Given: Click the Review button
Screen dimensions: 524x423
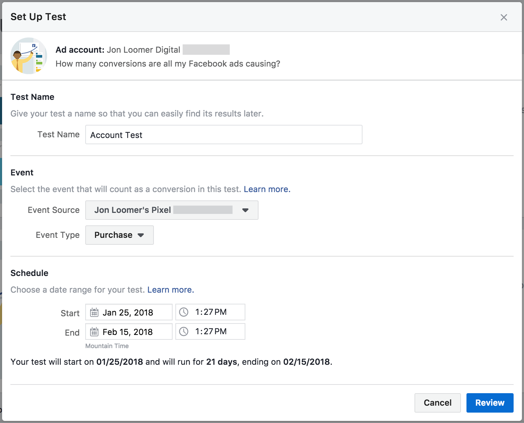Looking at the screenshot, I should [x=490, y=403].
